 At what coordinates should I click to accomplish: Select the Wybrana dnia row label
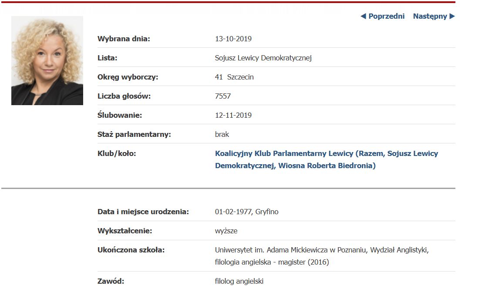click(x=122, y=38)
